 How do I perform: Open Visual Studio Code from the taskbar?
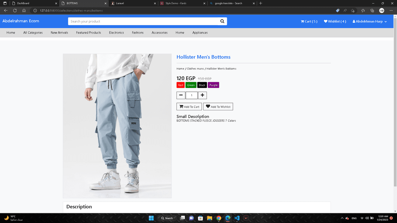tap(237, 218)
